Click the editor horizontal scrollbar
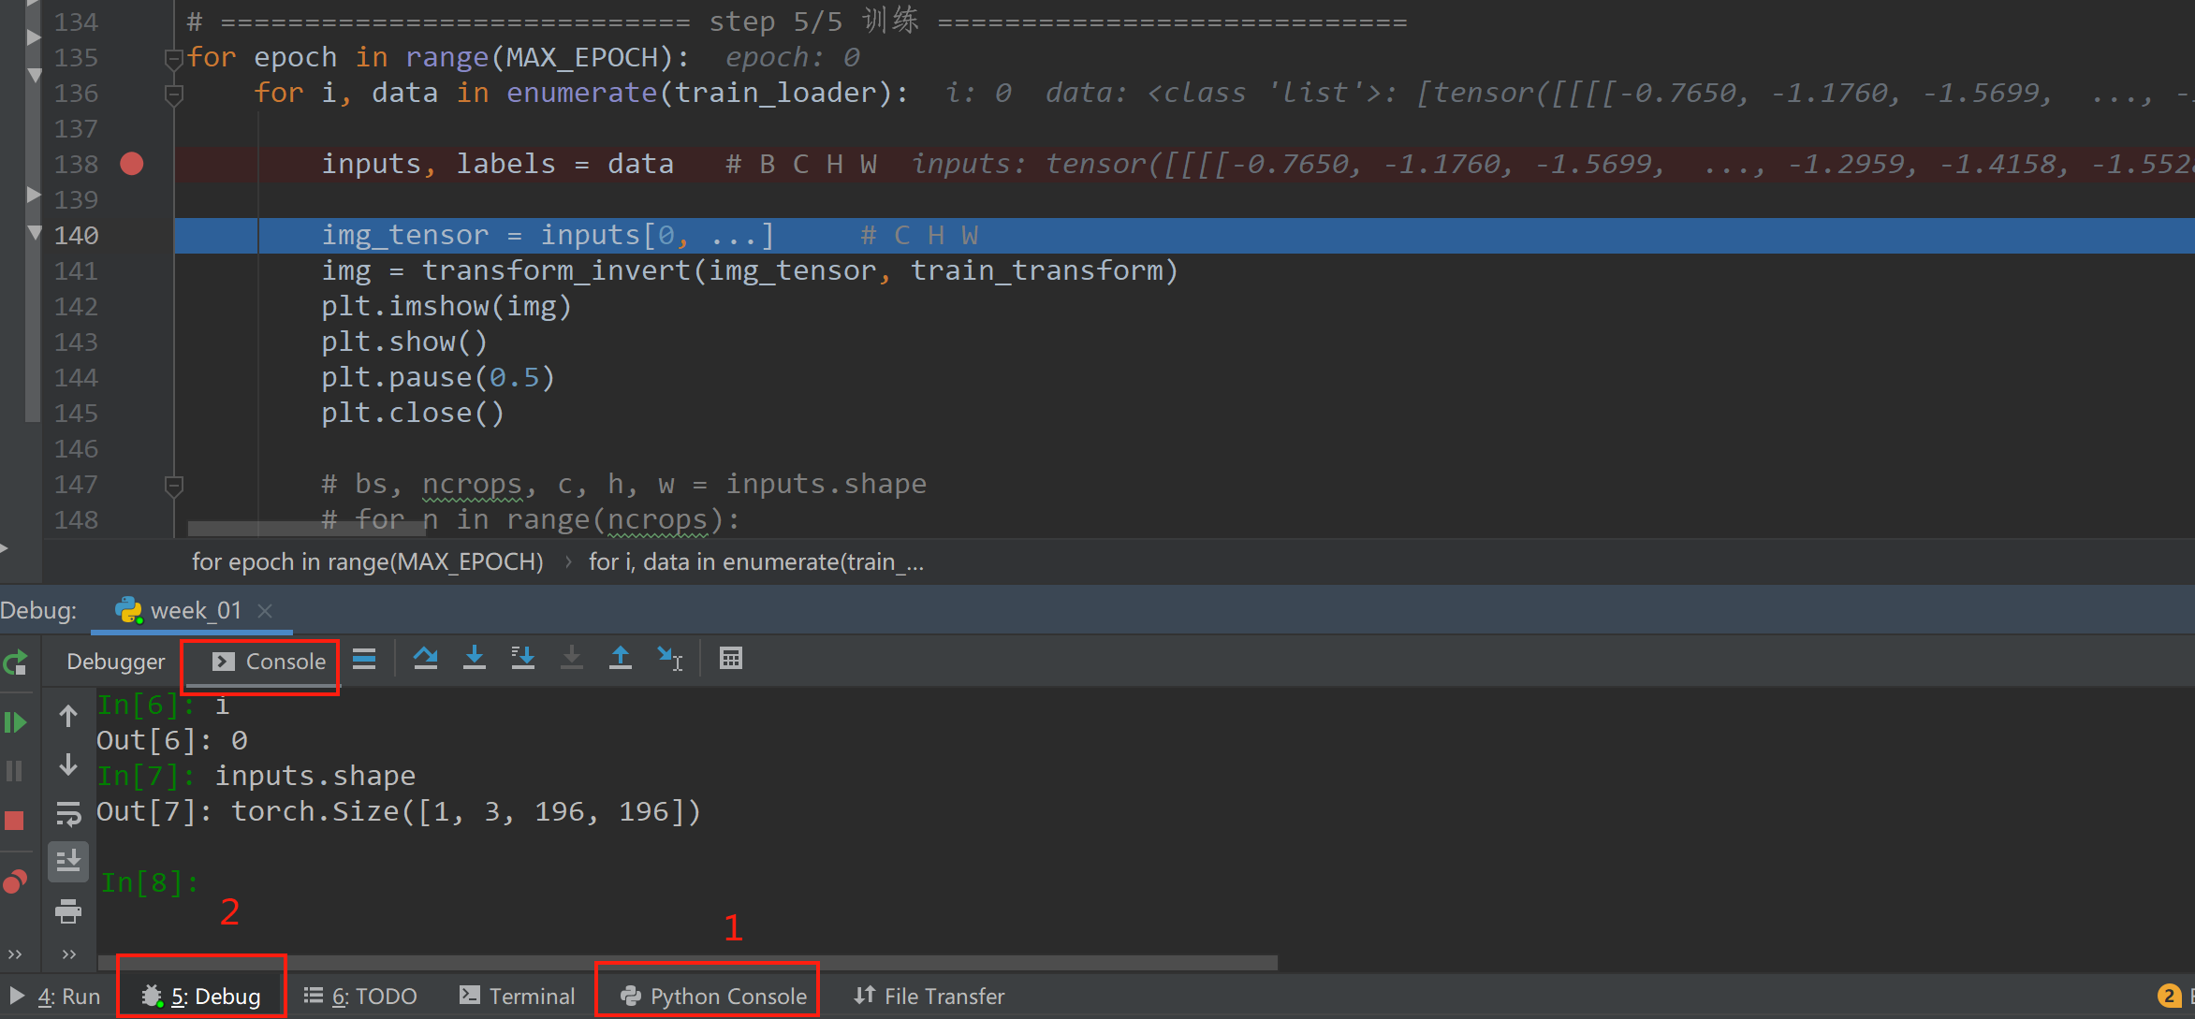This screenshot has width=2195, height=1019. [307, 529]
